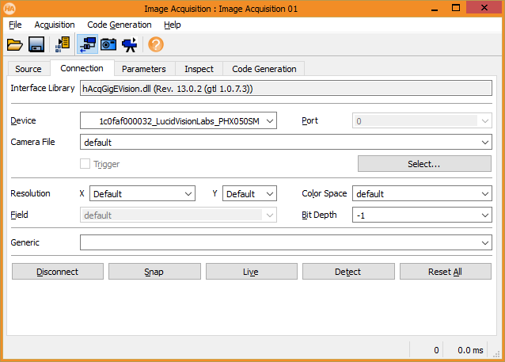Expand the Bit Depth dropdown
The width and height of the screenshot is (505, 362).
[x=422, y=215]
